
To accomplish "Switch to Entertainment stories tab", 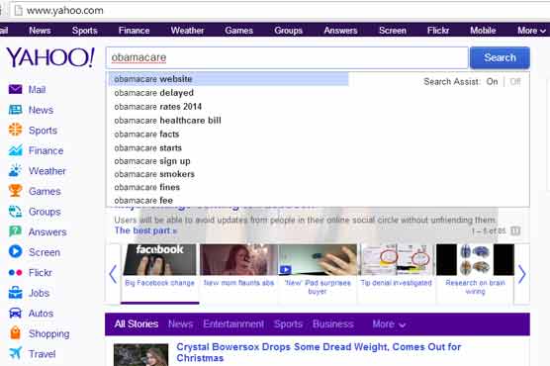I will point(233,323).
